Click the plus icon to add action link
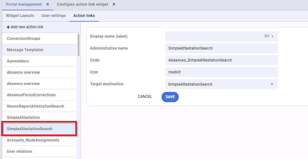This screenshot has height=159, width=308. [x=8, y=27]
